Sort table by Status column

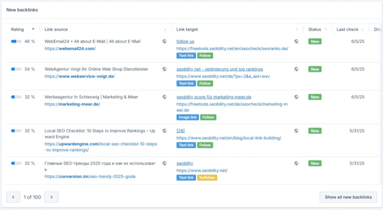[326, 29]
